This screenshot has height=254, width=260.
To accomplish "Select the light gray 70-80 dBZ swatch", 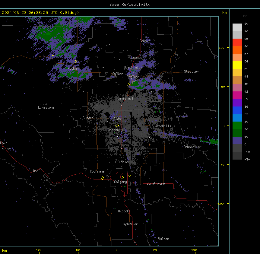I will click(237, 27).
